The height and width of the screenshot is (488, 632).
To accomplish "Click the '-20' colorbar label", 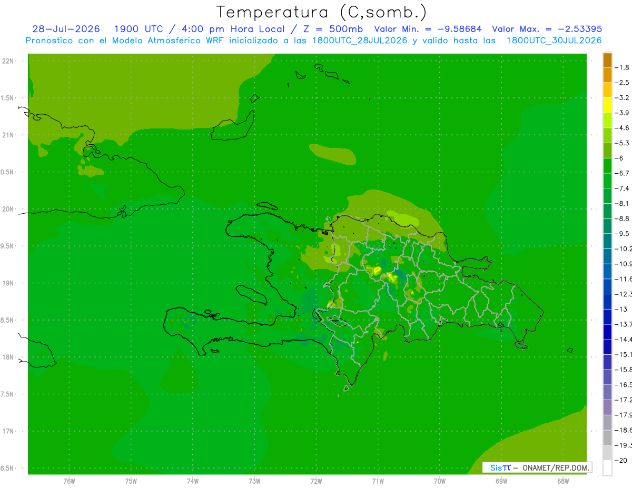I will pyautogui.click(x=621, y=461).
